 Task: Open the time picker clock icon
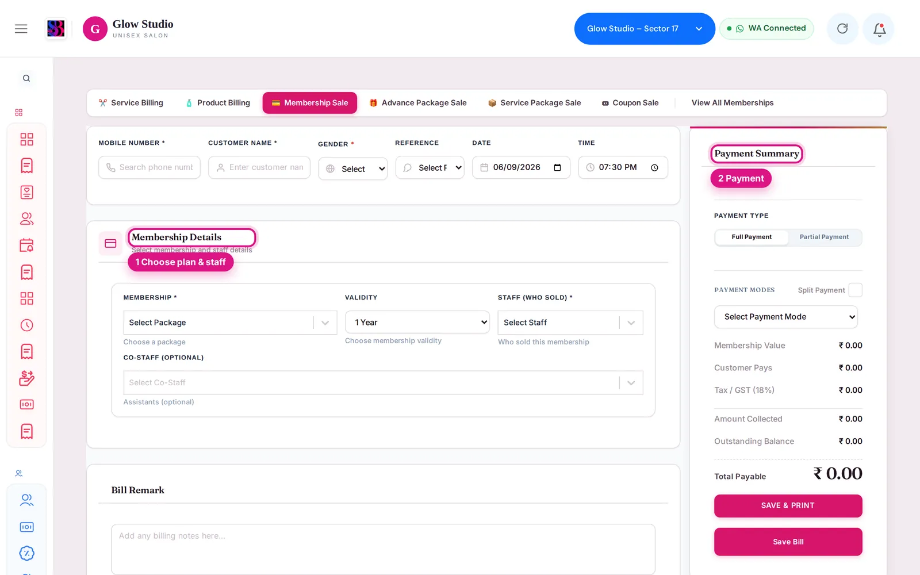point(654,167)
